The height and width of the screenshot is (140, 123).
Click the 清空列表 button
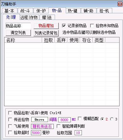point(18,33)
